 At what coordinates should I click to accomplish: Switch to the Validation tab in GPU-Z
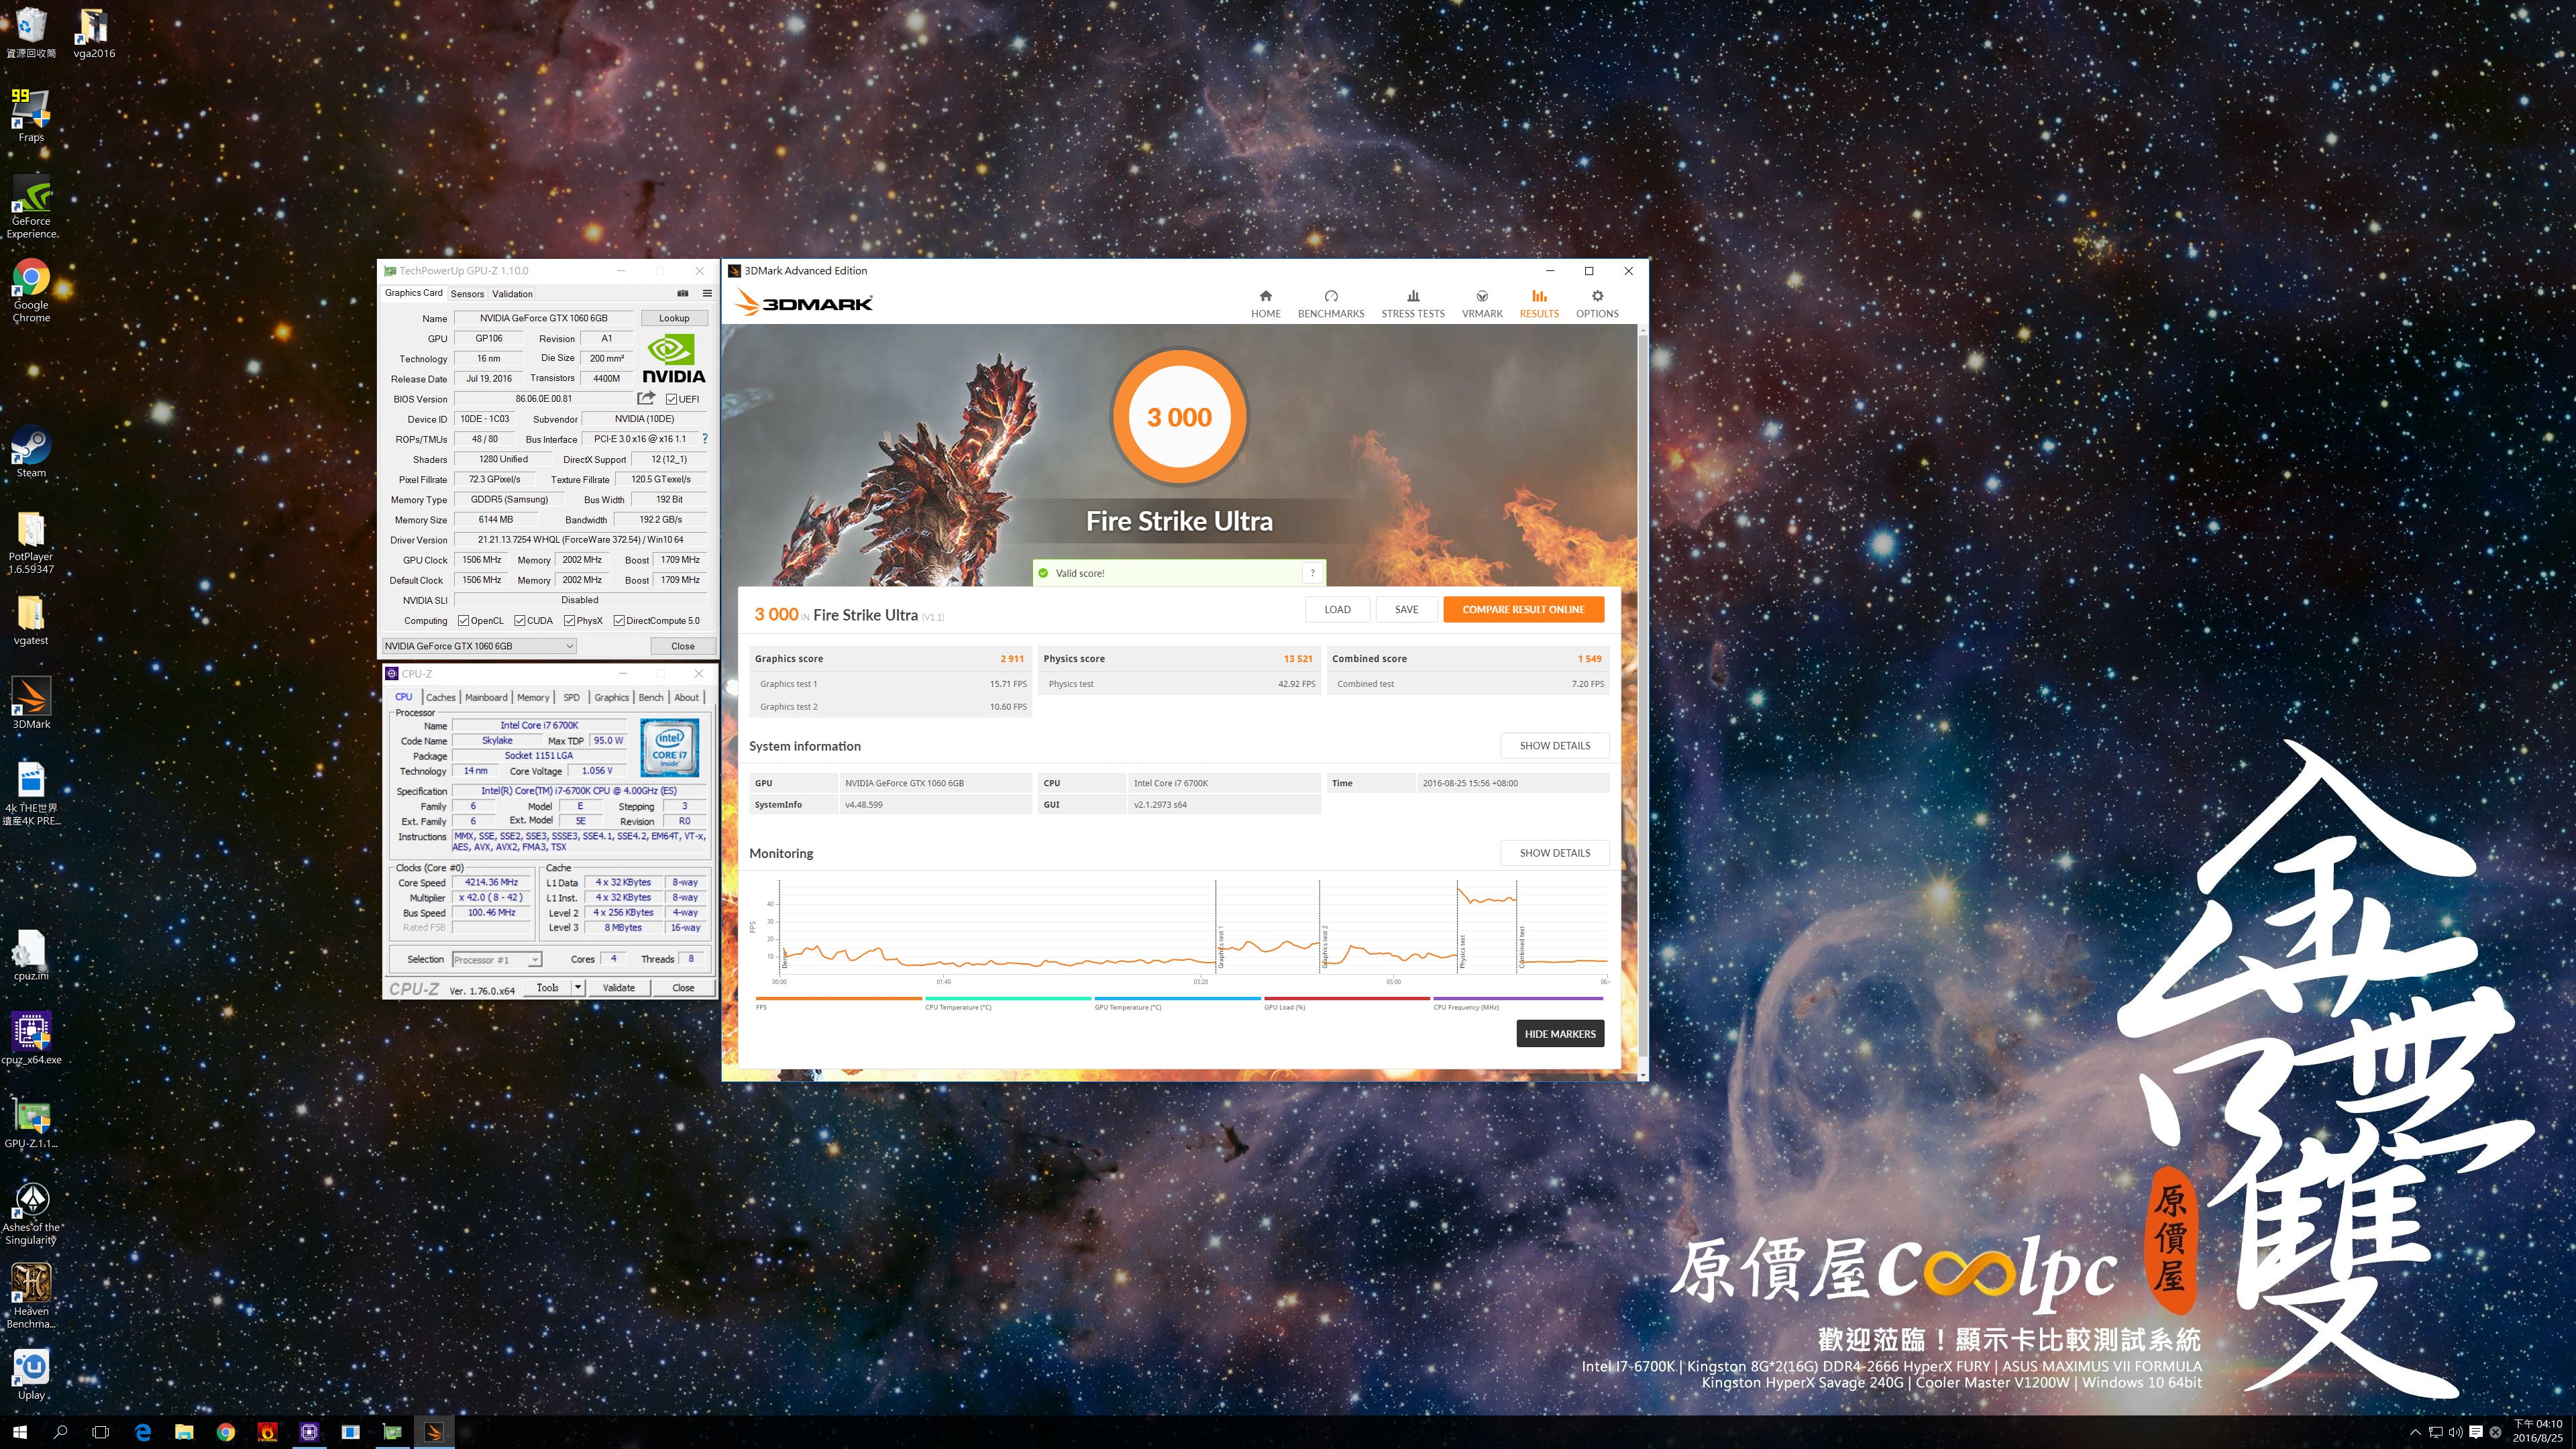512,294
